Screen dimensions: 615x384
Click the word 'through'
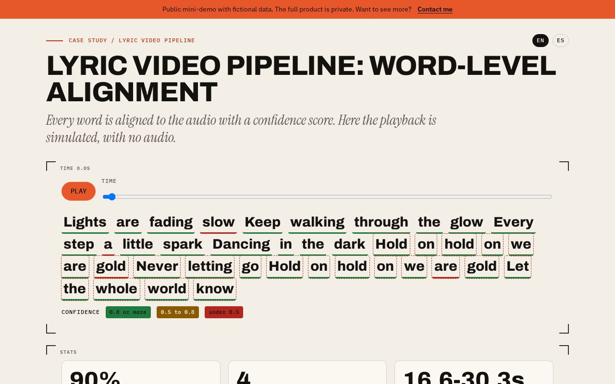pos(381,222)
